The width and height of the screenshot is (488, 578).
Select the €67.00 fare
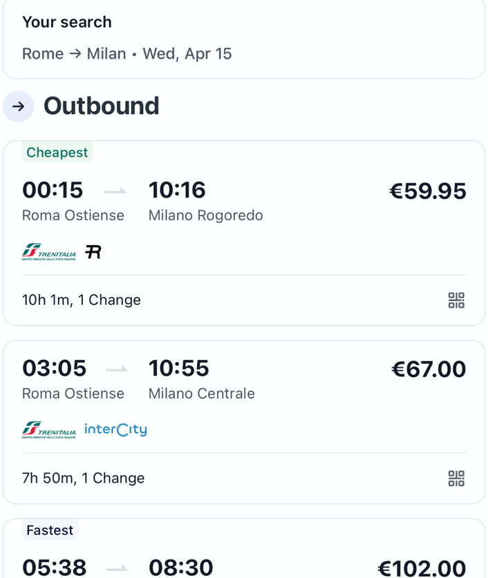click(429, 369)
